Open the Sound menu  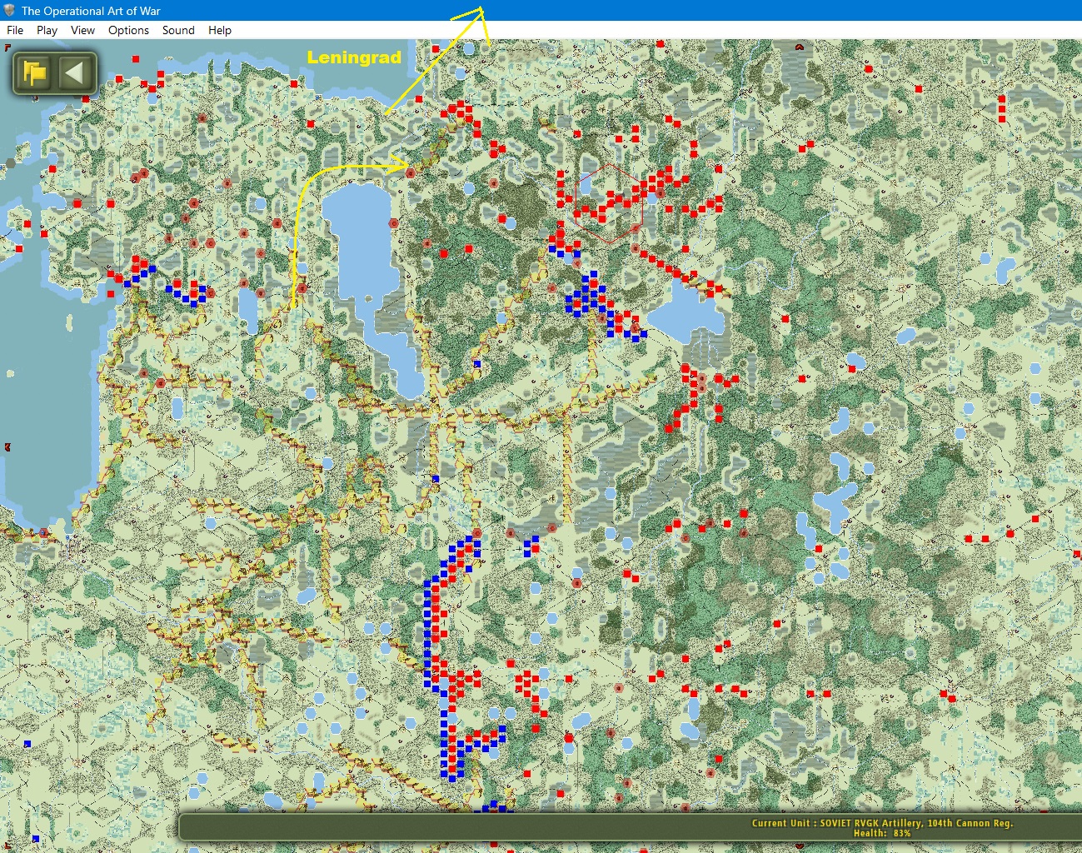pos(178,30)
